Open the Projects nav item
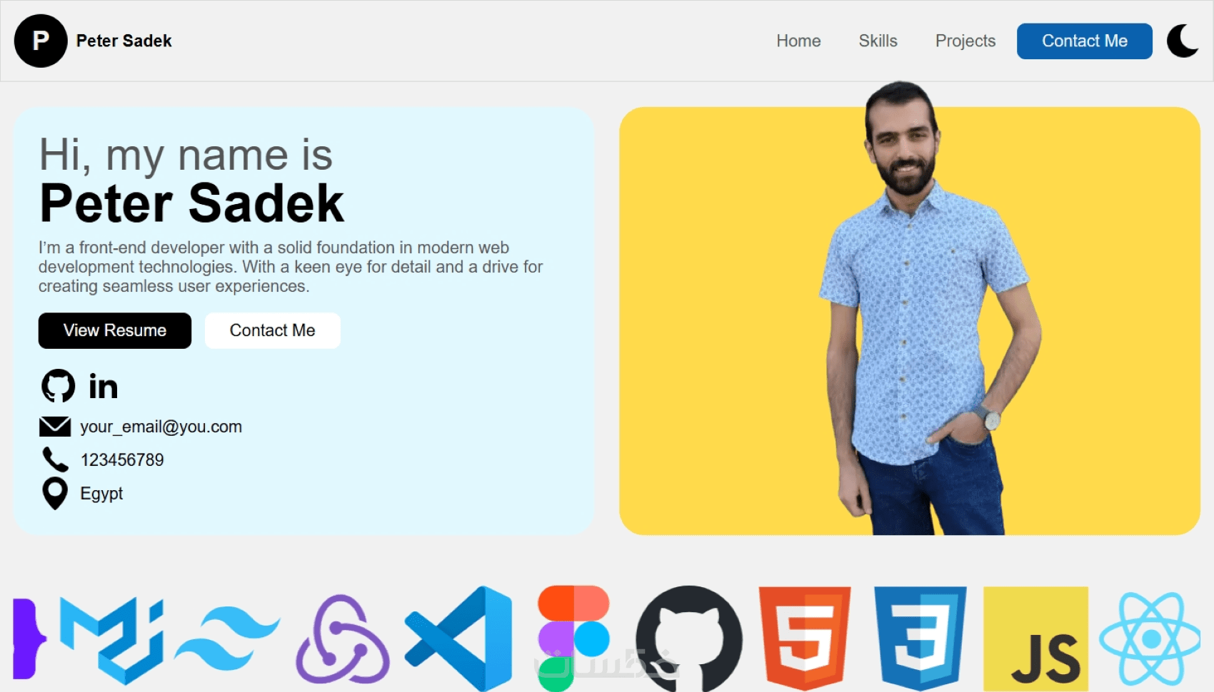This screenshot has height=692, width=1214. 965,41
